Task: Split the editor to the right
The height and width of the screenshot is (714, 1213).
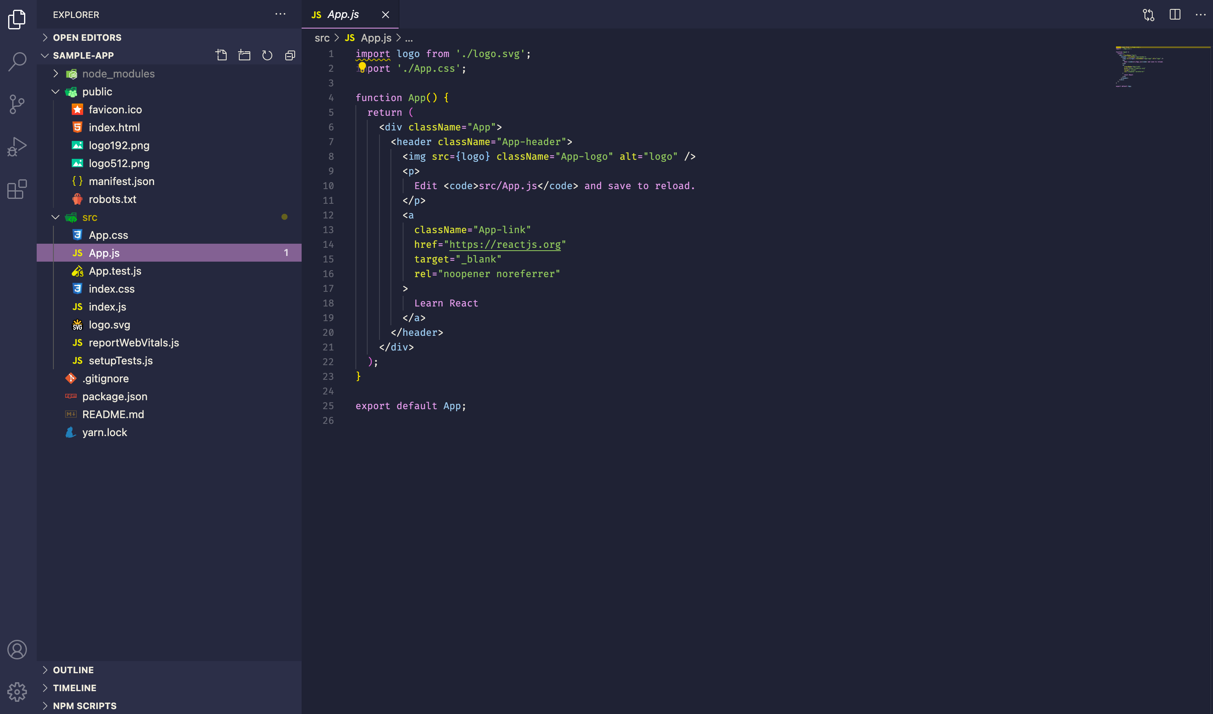Action: (1175, 14)
